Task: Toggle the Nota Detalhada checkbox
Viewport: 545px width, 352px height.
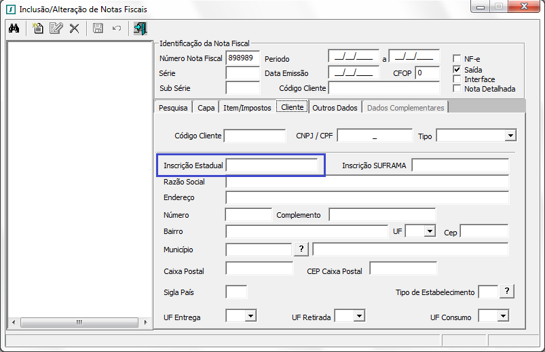Action: (x=457, y=89)
